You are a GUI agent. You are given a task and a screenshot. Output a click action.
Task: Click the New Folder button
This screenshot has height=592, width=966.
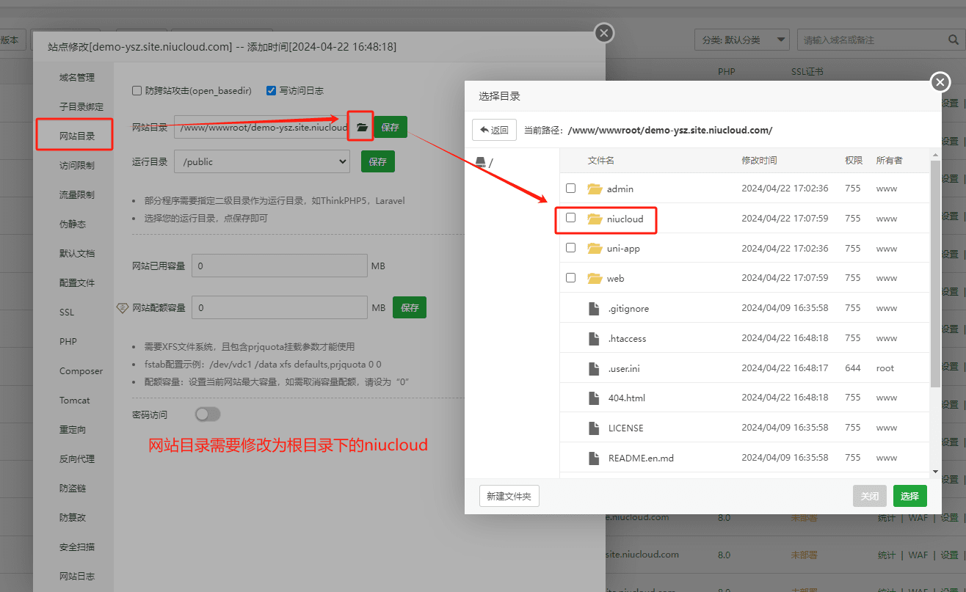(509, 496)
